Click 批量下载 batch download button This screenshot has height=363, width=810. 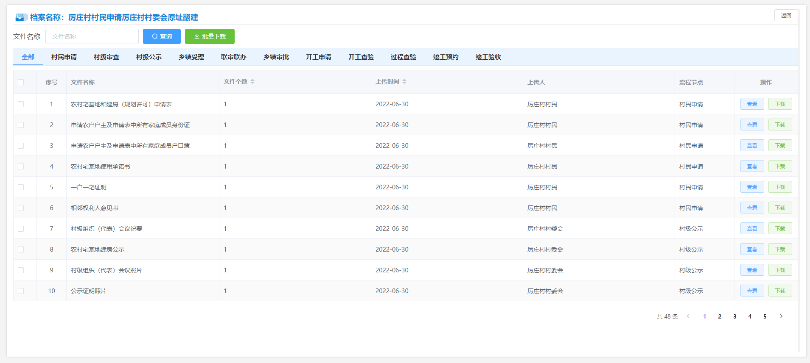pos(210,36)
